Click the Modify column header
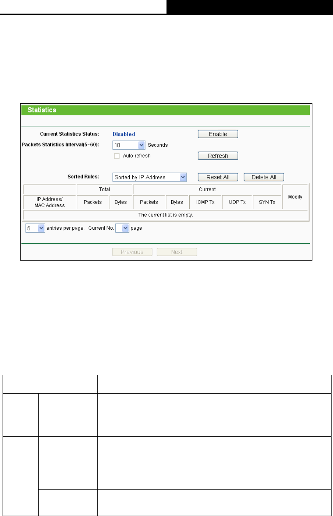This screenshot has width=333, height=516. coord(295,197)
